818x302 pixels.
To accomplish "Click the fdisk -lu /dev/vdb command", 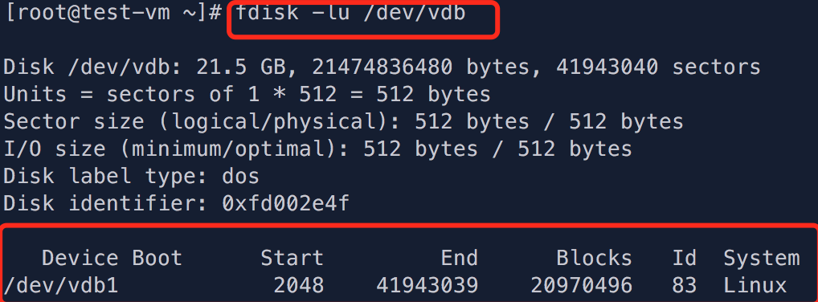I will [350, 13].
